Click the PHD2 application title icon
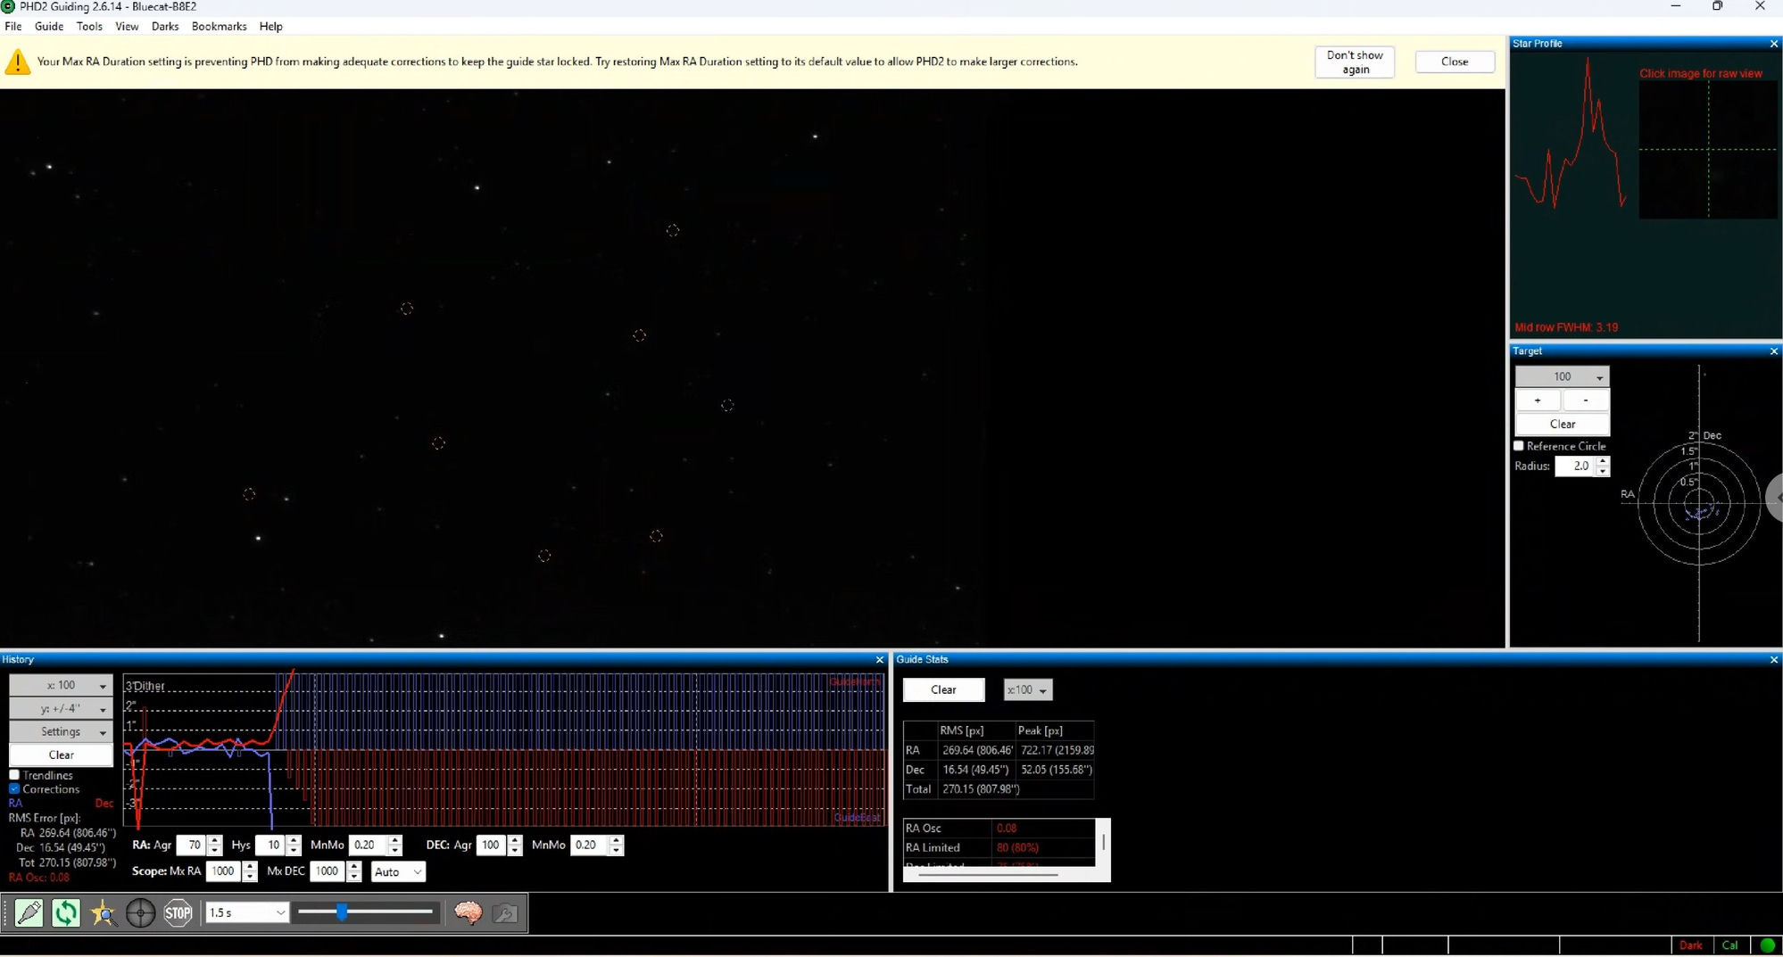The width and height of the screenshot is (1783, 957). (8, 6)
